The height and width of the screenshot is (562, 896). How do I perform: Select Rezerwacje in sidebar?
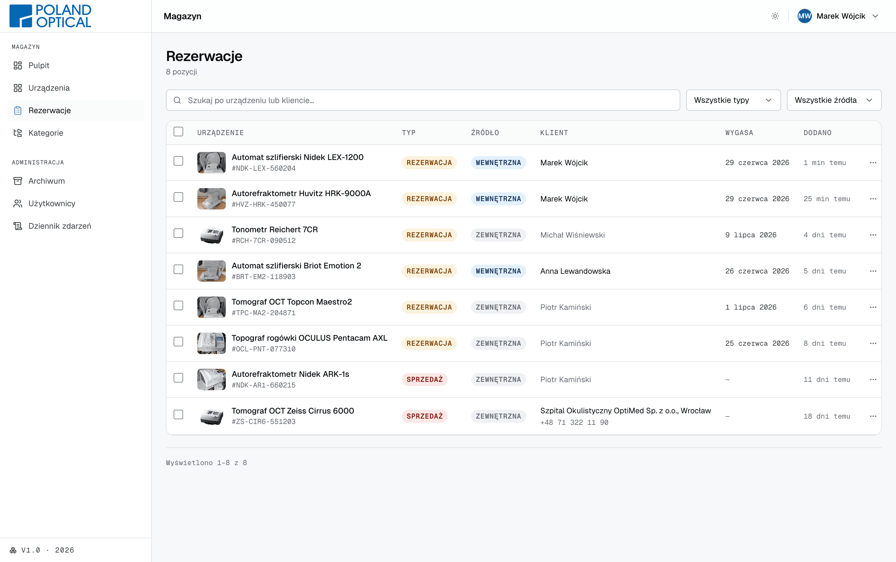coord(76,111)
